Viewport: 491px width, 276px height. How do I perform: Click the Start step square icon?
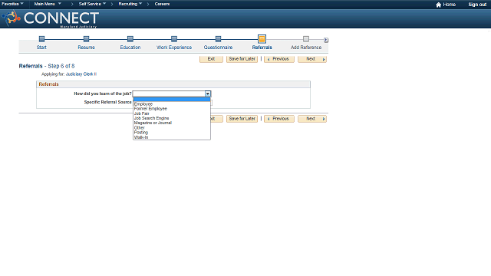tap(41, 39)
